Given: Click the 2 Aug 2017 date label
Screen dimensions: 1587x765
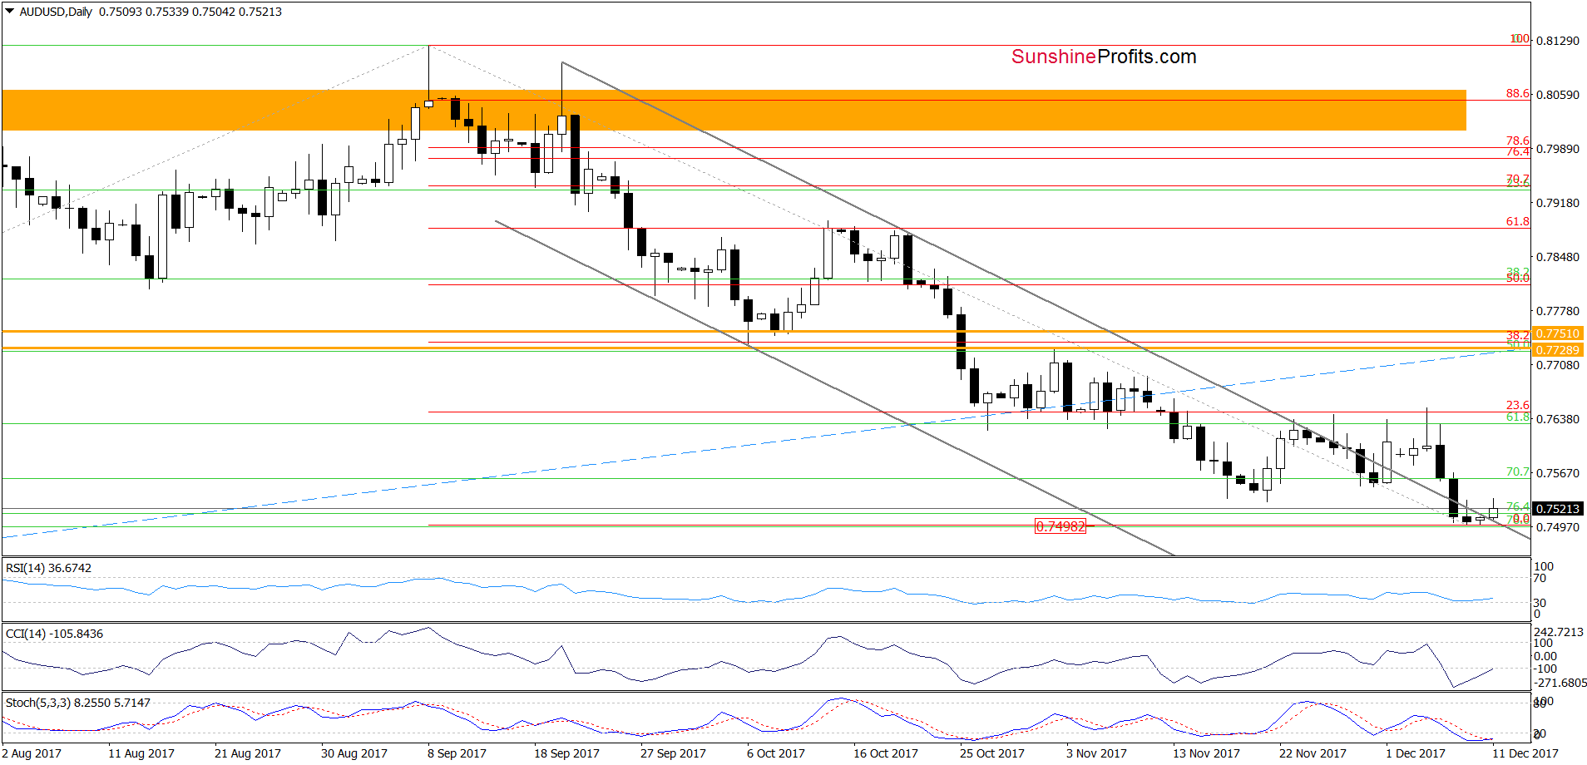Looking at the screenshot, I should click(32, 753).
